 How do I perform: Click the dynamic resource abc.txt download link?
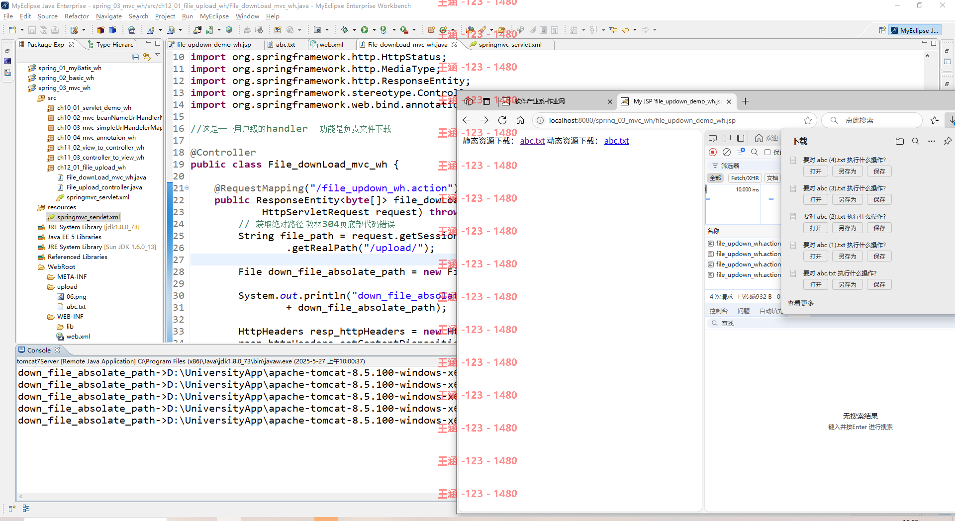pos(616,141)
